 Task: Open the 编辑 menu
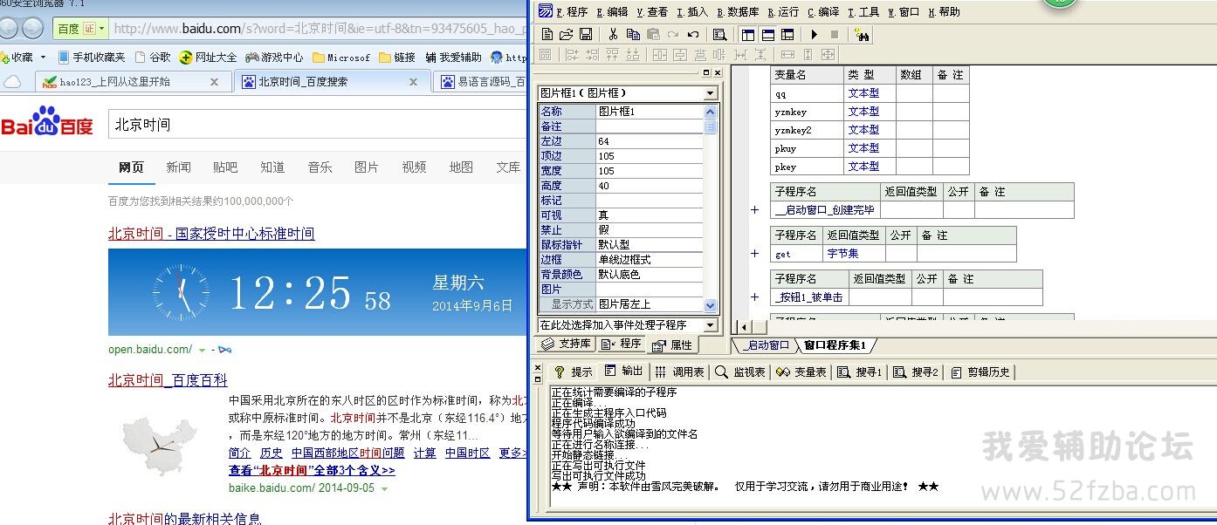613,12
